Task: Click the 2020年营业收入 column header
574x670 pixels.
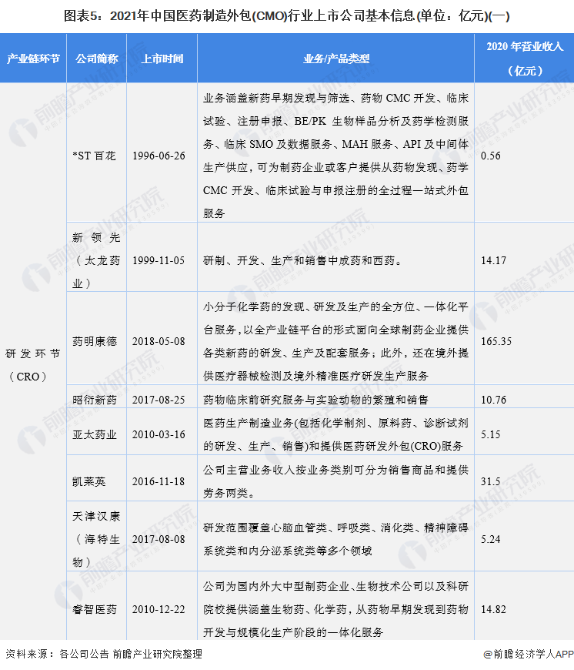Action: click(525, 58)
